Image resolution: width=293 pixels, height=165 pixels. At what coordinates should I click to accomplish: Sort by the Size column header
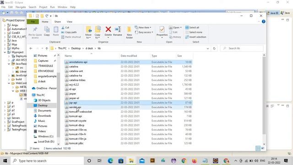point(184,56)
